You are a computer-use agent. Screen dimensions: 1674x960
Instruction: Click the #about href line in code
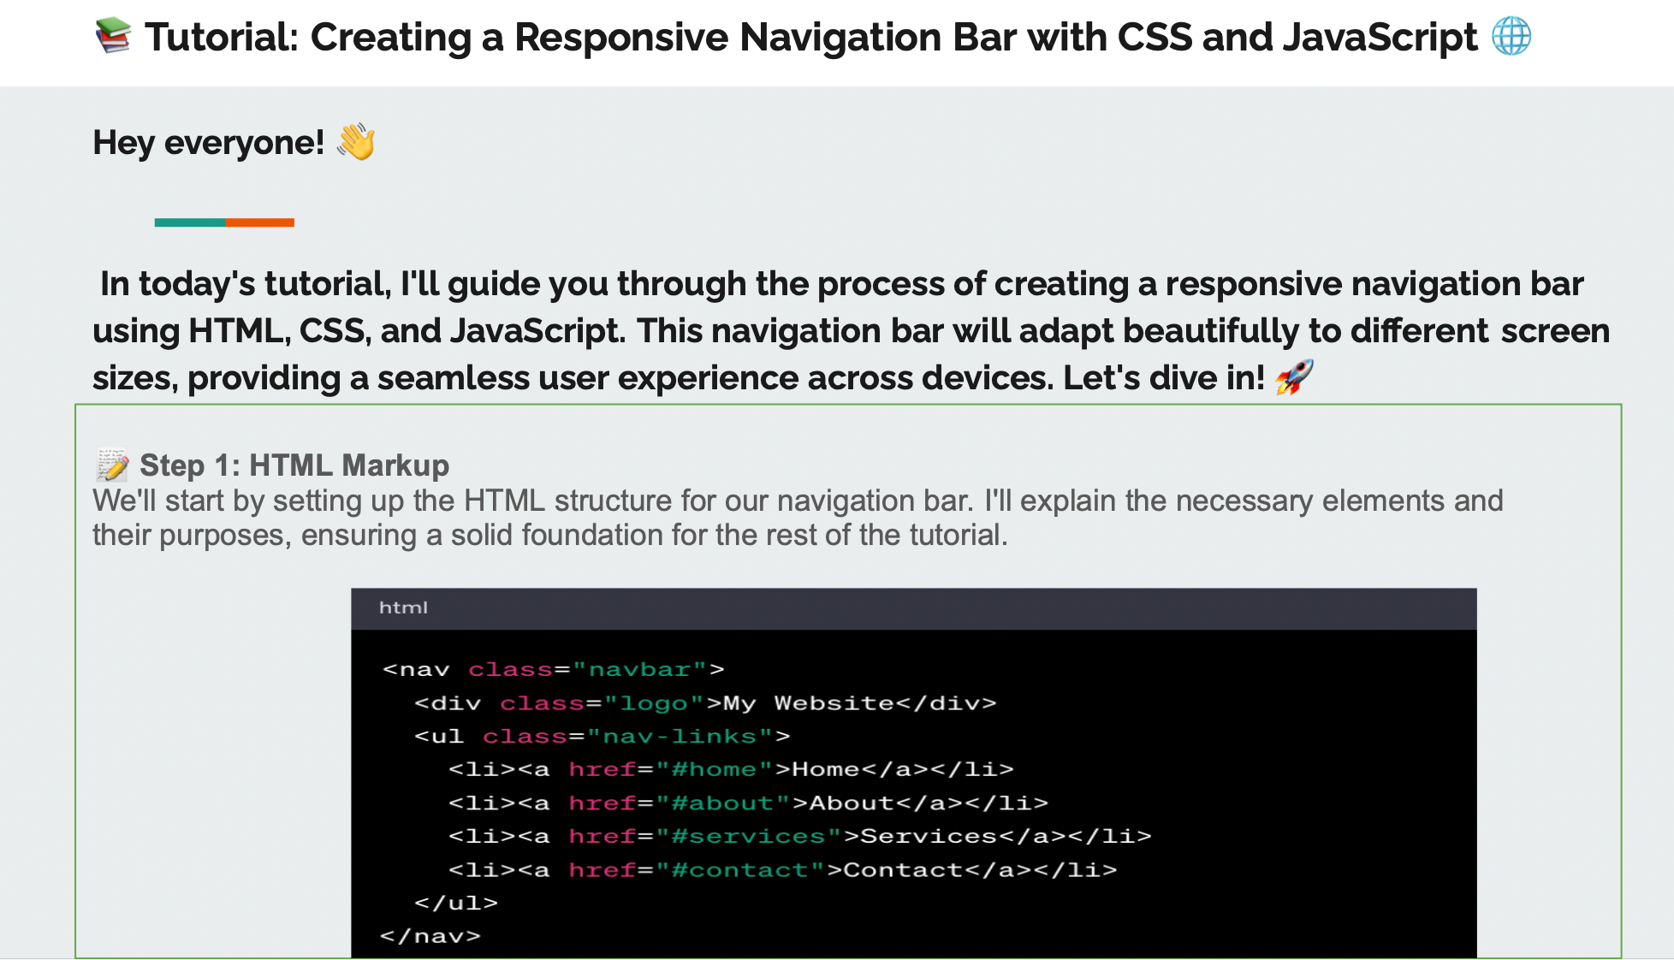tap(747, 803)
